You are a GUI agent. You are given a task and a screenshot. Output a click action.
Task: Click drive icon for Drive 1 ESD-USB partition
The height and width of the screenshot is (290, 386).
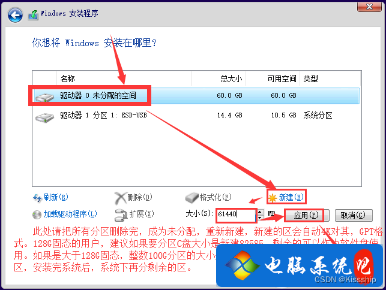[45, 117]
